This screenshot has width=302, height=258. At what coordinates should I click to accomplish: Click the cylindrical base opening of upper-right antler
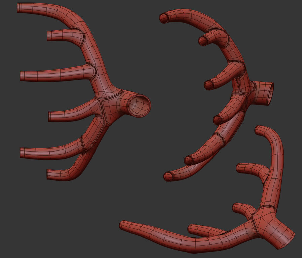(x=269, y=93)
